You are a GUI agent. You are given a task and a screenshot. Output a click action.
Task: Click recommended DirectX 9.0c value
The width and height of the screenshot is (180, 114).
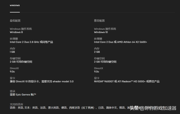pyautogui.click(x=97, y=72)
